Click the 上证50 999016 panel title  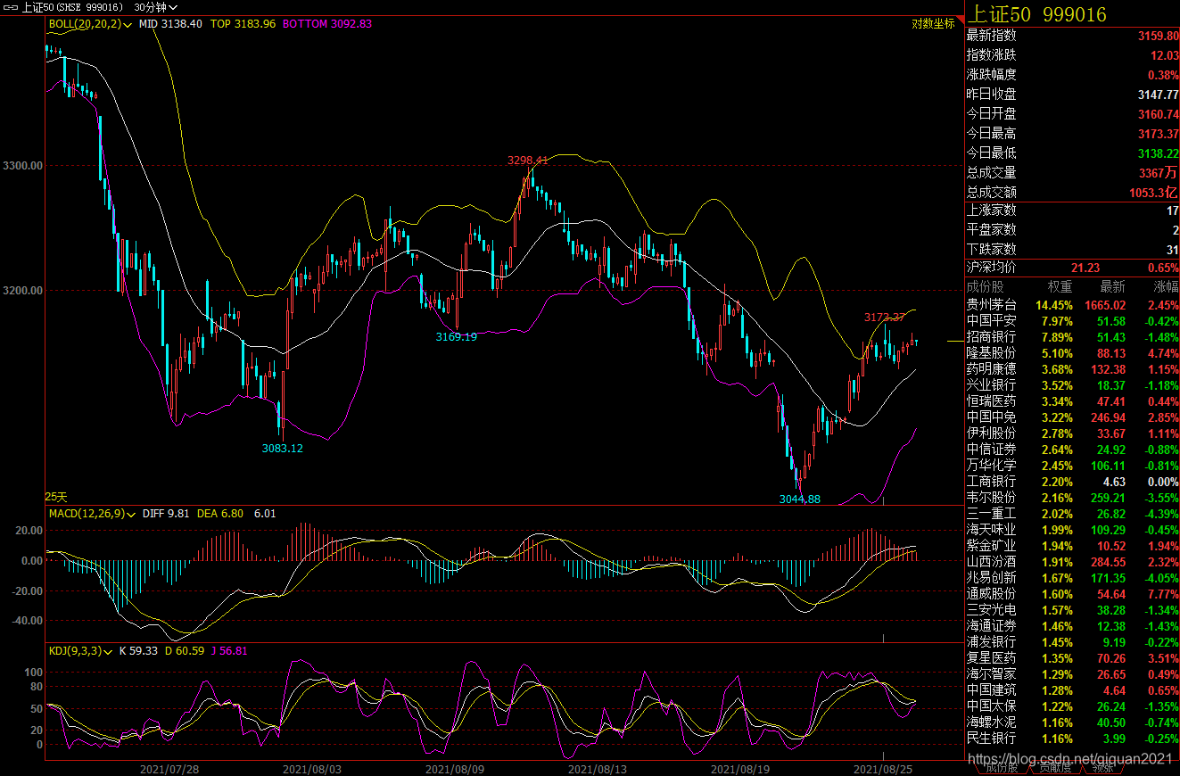click(x=1037, y=13)
